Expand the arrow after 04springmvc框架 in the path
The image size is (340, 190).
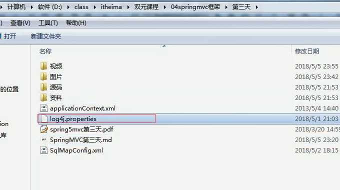tap(226, 7)
